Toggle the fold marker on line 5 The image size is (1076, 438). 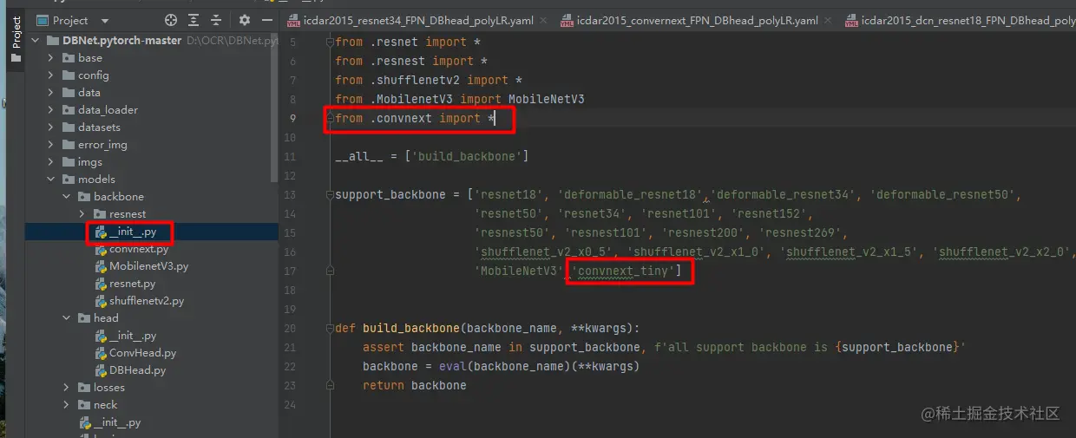(330, 42)
